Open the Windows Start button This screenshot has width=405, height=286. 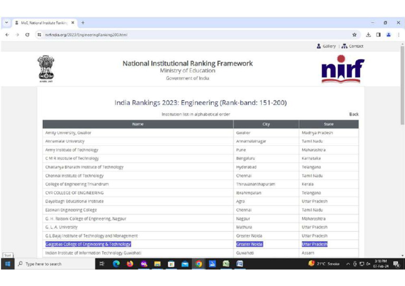pos(8,264)
